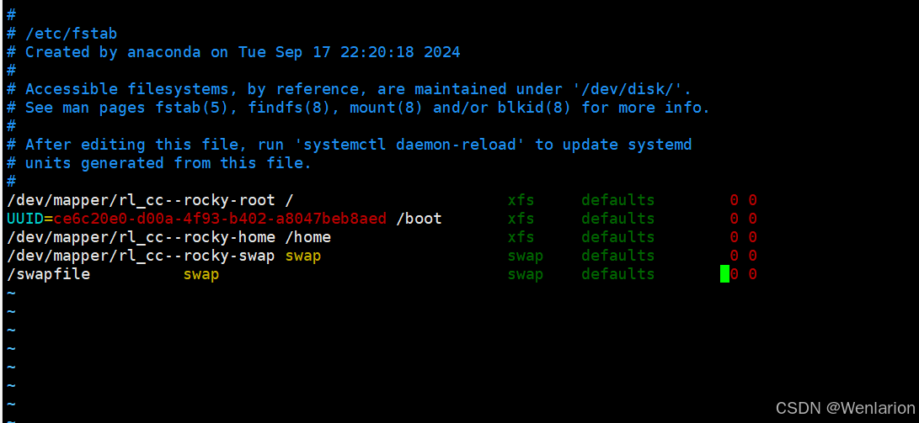This screenshot has width=919, height=423.
Task: Click the yellow swap mount point on swapfile line
Action: click(201, 274)
